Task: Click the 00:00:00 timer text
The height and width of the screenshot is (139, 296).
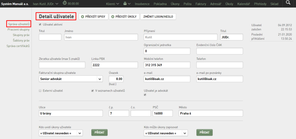Action: click(x=73, y=4)
